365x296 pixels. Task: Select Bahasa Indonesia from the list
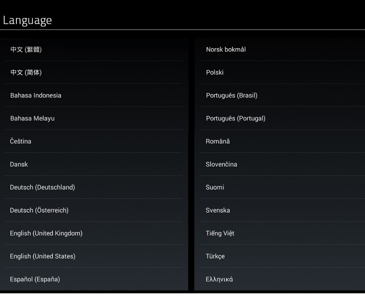(36, 95)
